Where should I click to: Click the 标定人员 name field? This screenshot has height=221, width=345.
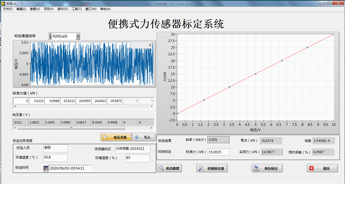click(55, 148)
